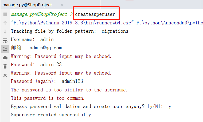
Task: Click the Print icon
Action: [5, 58]
